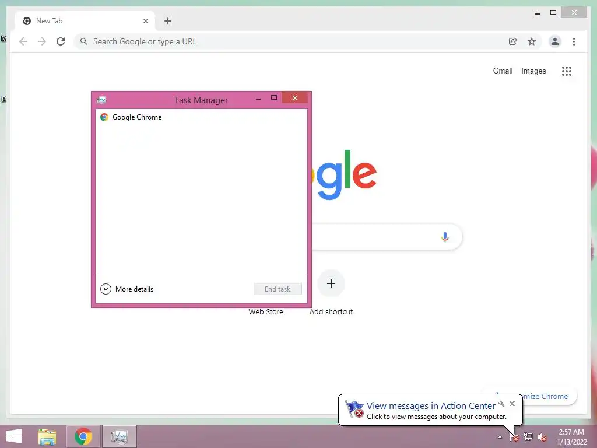Select Google Chrome in Task Manager list
This screenshot has width=597, height=448.
point(201,117)
